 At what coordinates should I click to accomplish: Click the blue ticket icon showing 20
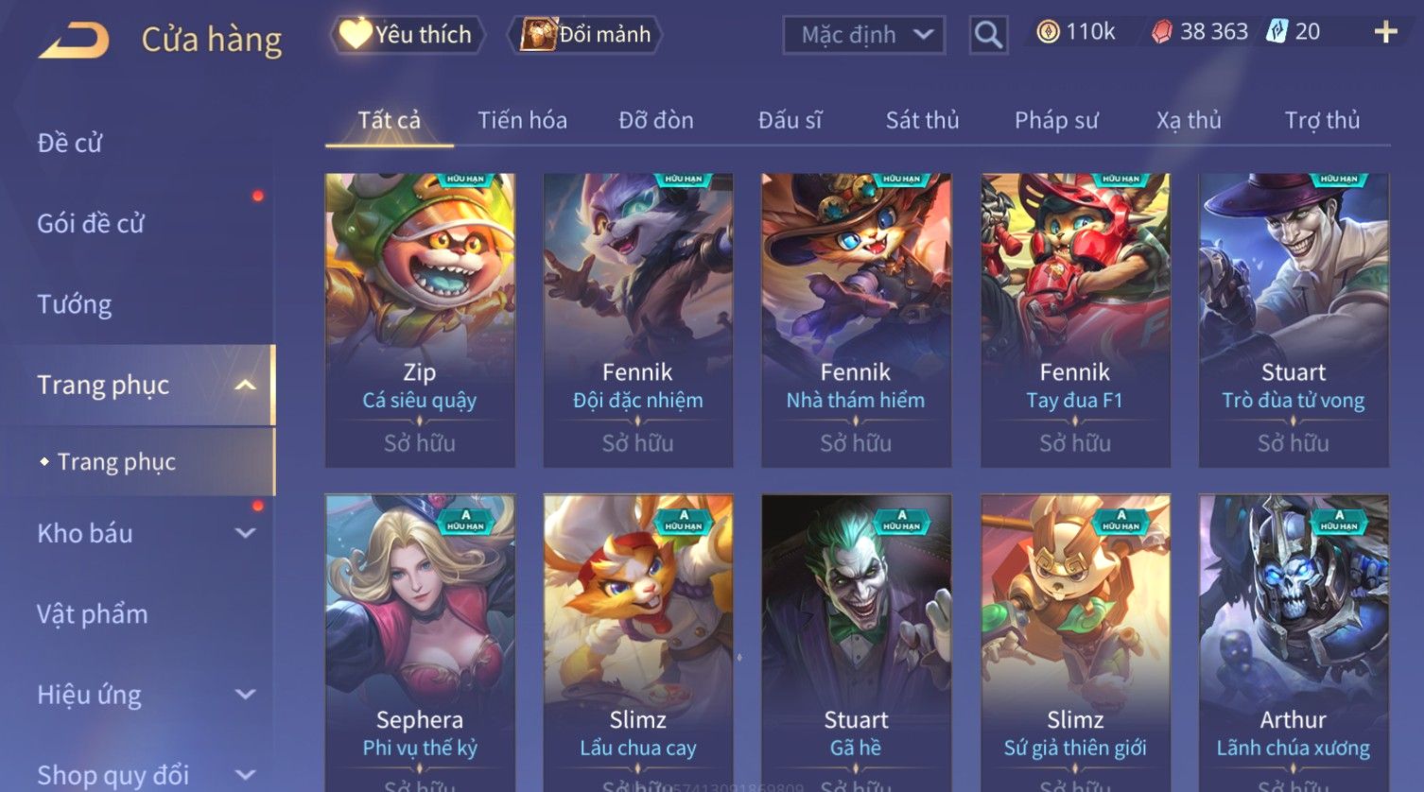1276,31
